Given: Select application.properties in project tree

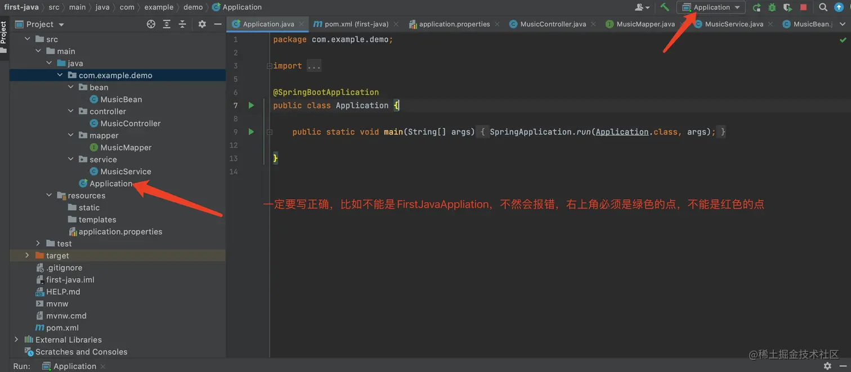Looking at the screenshot, I should coord(120,232).
